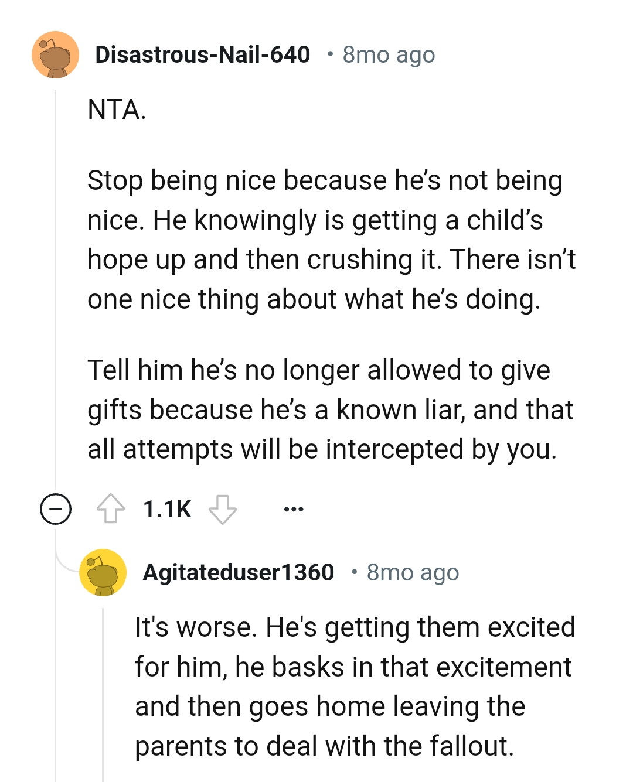
Task: Collapse the thread with the minus button
Action: [x=56, y=508]
